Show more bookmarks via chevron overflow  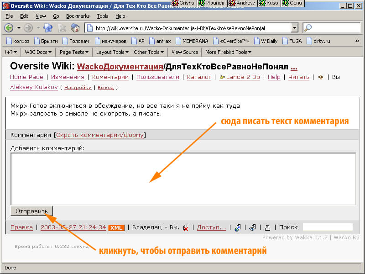[x=356, y=41]
